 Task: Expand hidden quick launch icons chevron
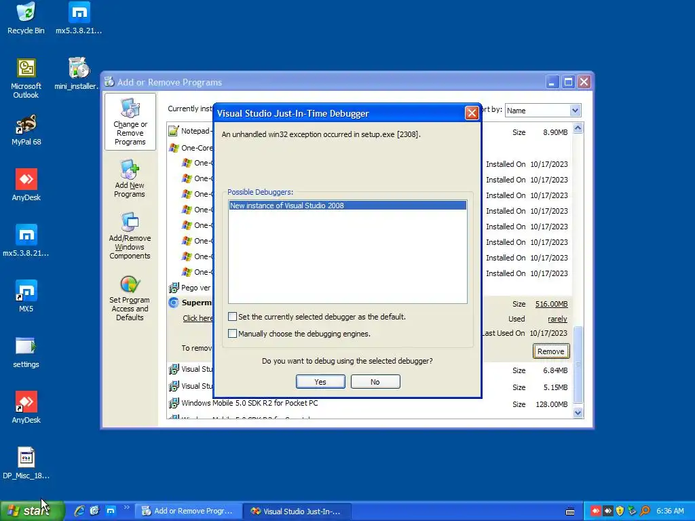(127, 507)
